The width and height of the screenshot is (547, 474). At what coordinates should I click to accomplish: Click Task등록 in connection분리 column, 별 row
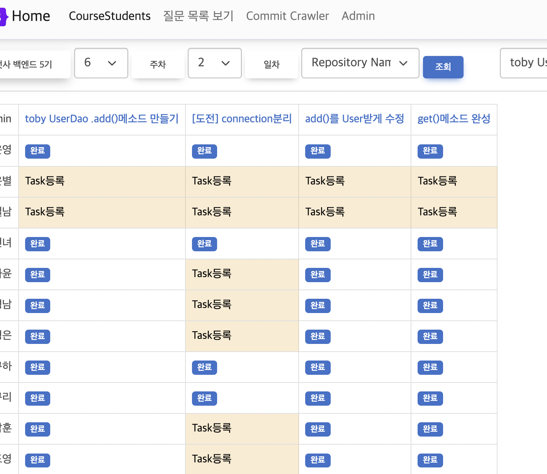click(212, 181)
